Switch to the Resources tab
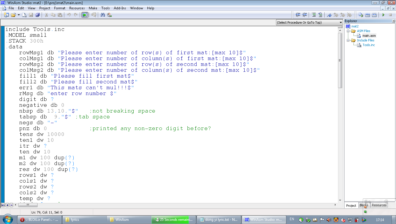The width and height of the screenshot is (396, 224). pos(379,205)
